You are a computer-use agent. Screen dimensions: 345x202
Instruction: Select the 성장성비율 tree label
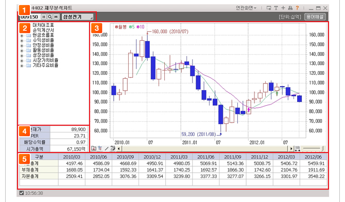[43, 55]
